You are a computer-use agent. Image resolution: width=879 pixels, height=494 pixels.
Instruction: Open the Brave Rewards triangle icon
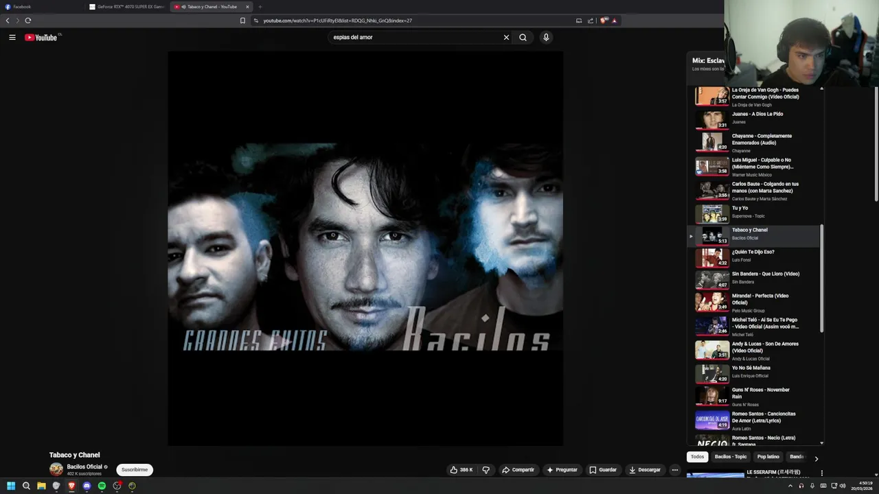(x=615, y=21)
